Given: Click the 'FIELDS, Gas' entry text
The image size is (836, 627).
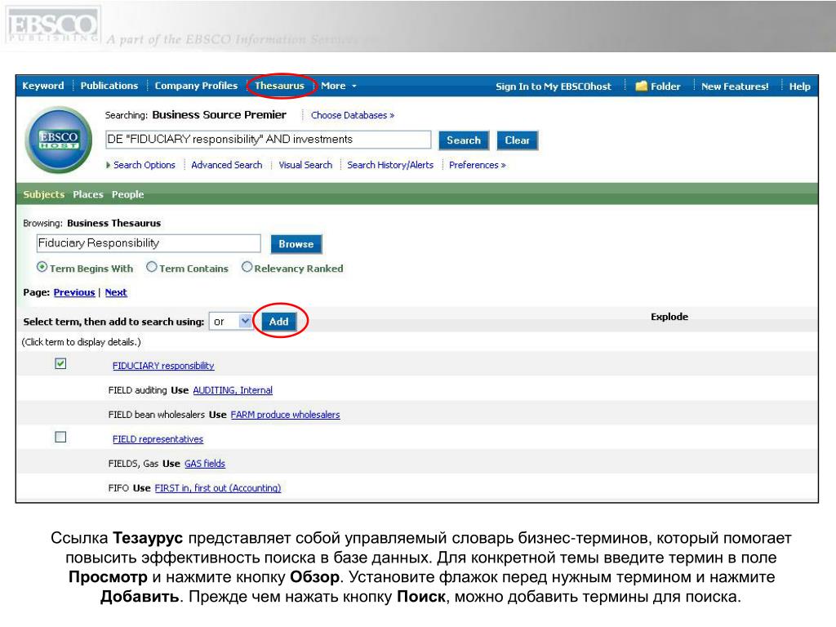Looking at the screenshot, I should pos(133,464).
